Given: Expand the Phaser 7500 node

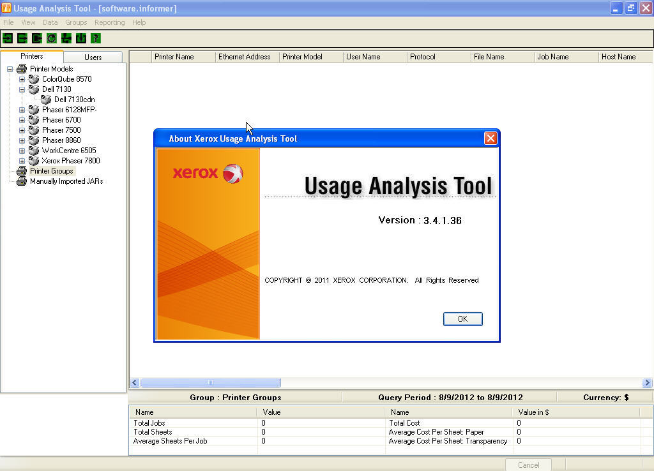Looking at the screenshot, I should [x=22, y=130].
